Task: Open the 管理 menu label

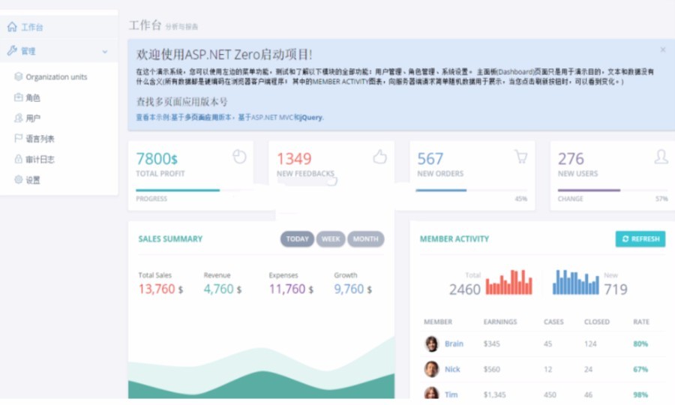Action: [28, 51]
